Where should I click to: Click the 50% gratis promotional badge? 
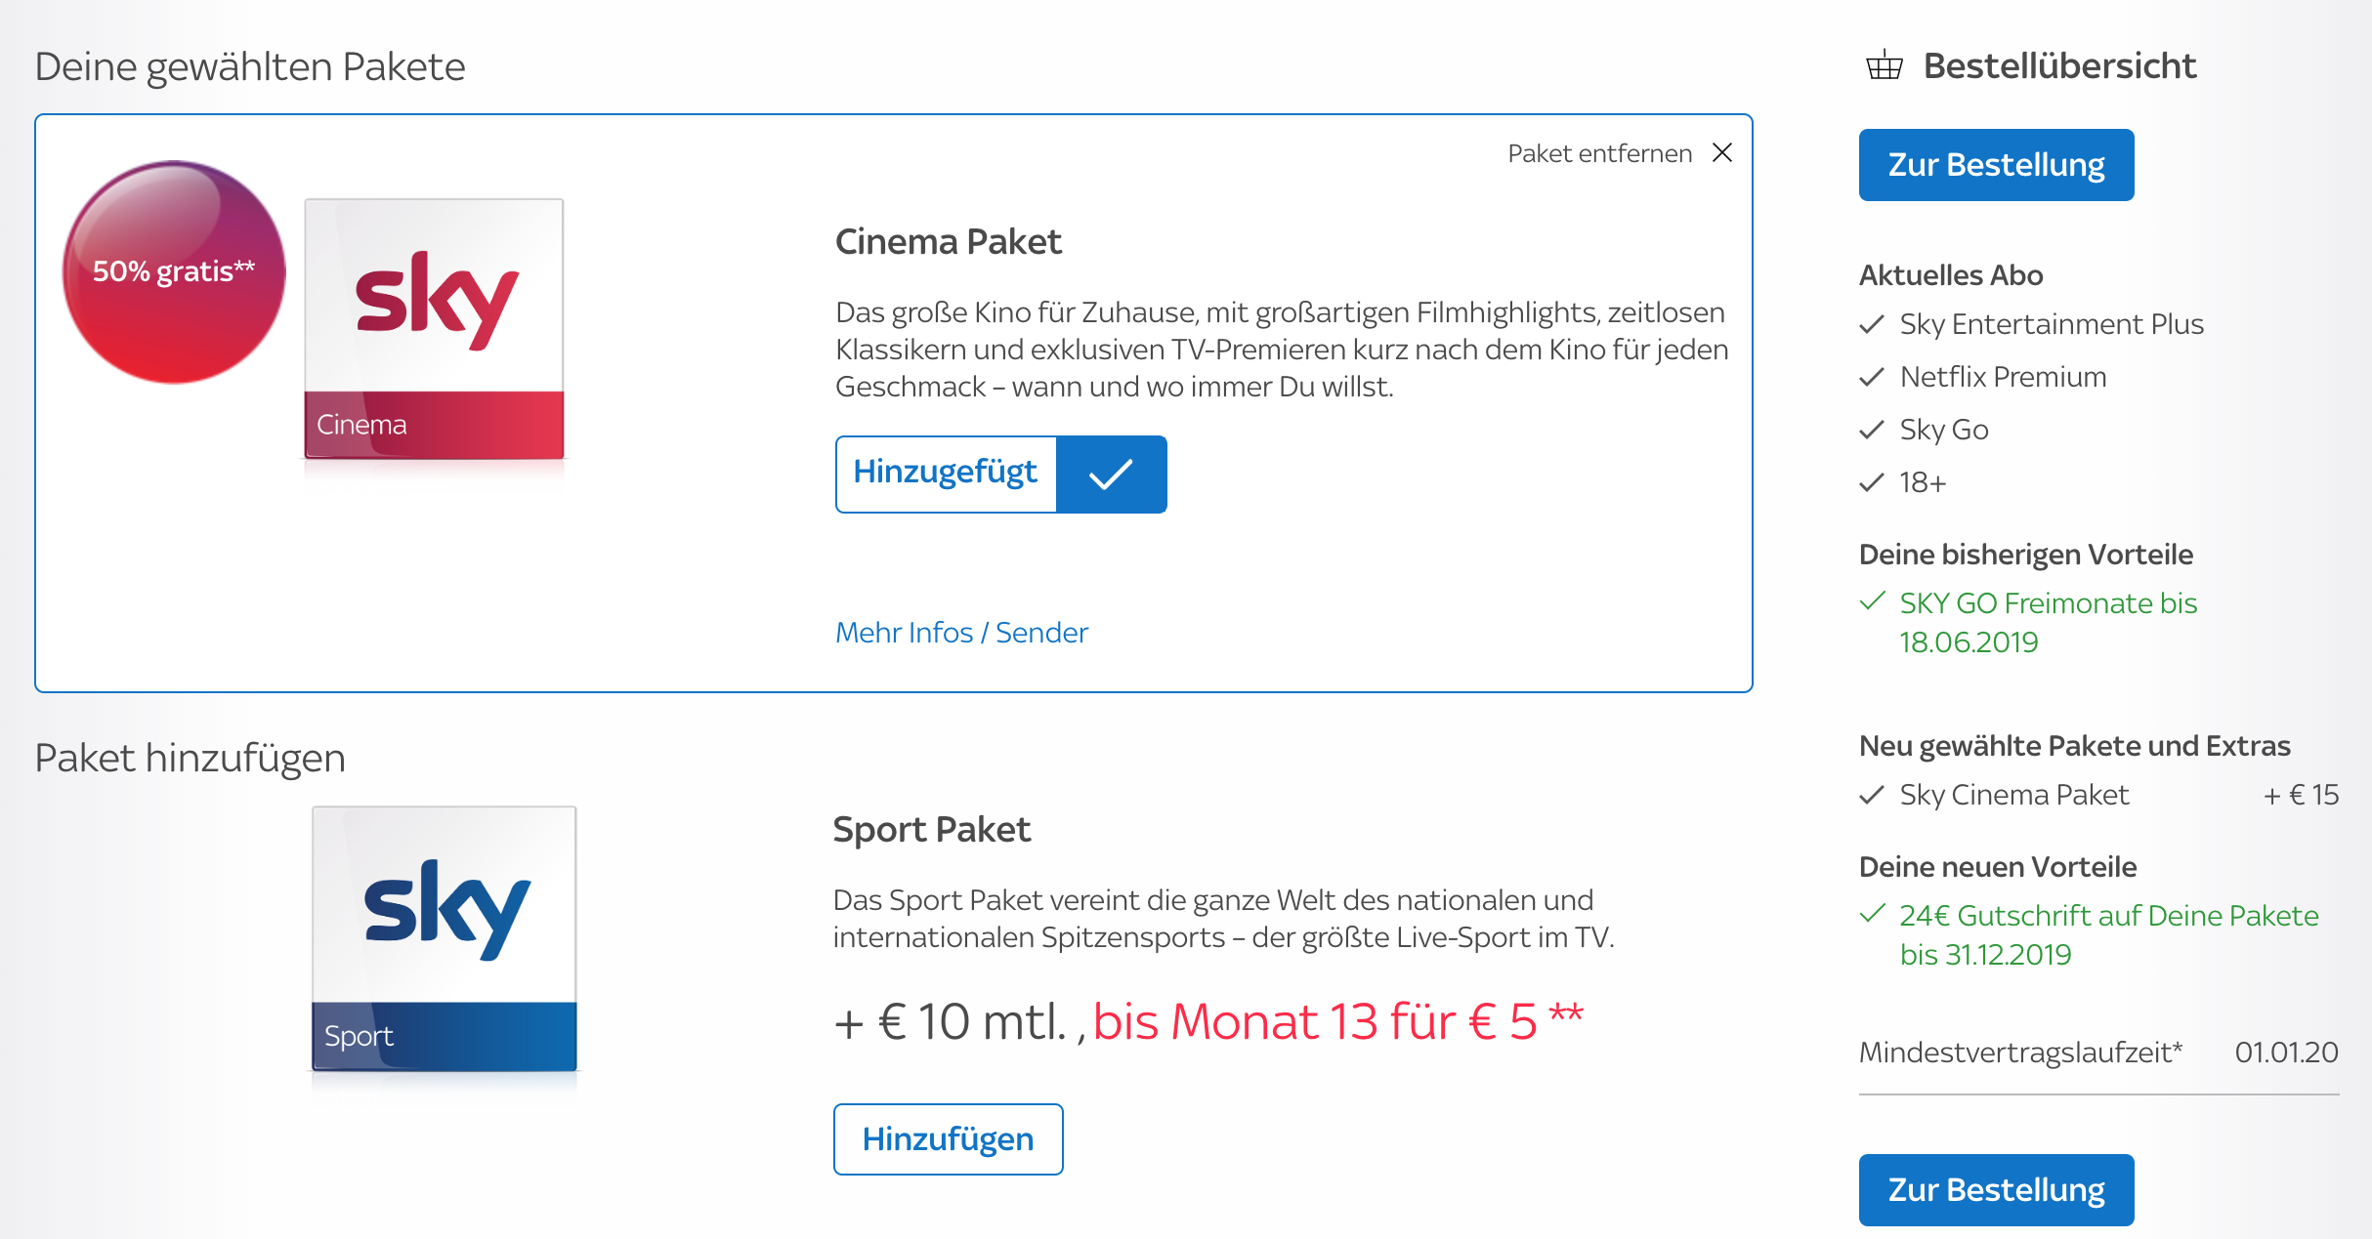pyautogui.click(x=174, y=271)
